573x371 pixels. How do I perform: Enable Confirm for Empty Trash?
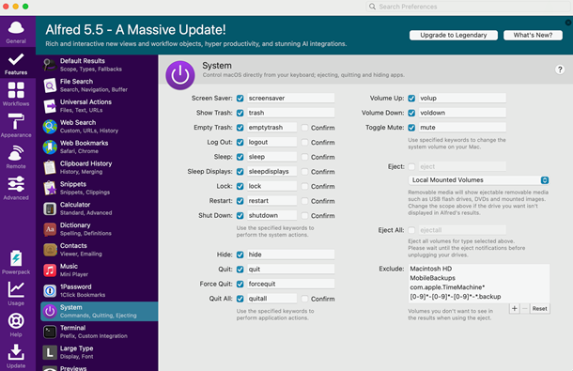pyautogui.click(x=304, y=128)
